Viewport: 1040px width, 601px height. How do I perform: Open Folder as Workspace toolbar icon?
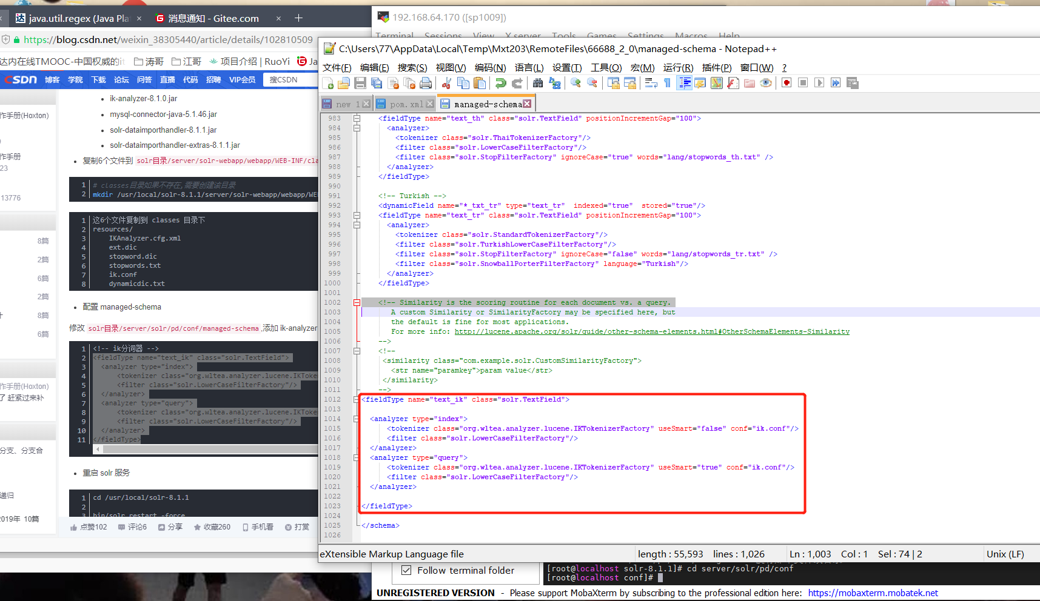[x=750, y=83]
